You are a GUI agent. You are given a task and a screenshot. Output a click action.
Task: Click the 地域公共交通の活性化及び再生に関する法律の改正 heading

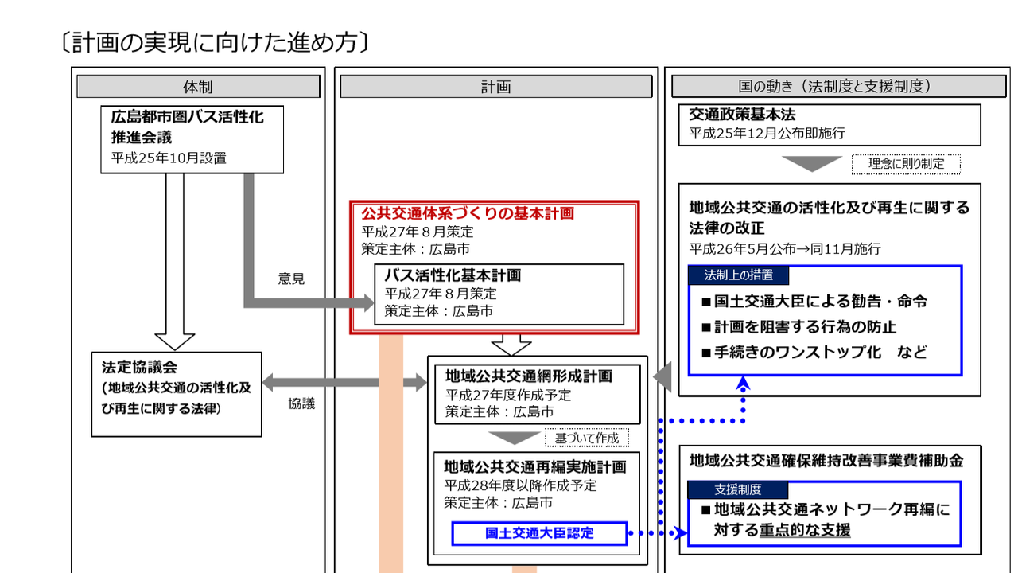[830, 218]
